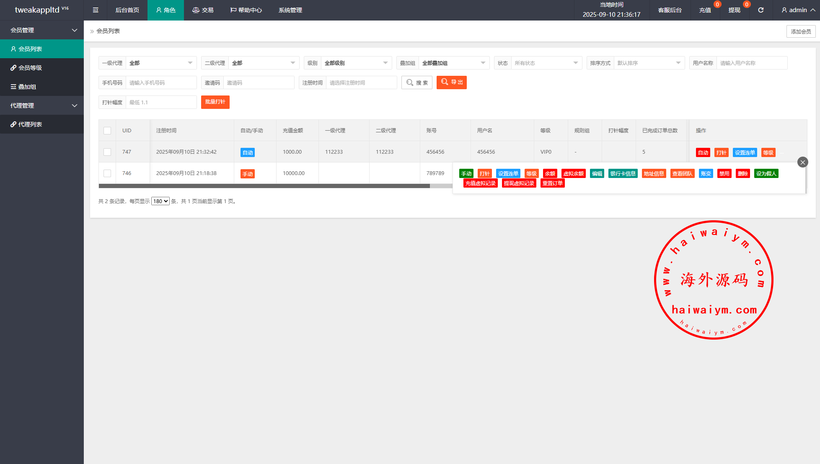Click the sidebar collapse hamburger icon
820x464 pixels.
pyautogui.click(x=96, y=10)
